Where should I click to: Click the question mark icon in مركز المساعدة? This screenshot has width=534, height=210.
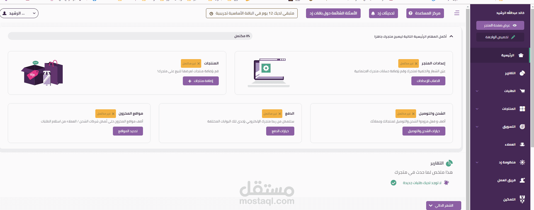[x=411, y=13]
